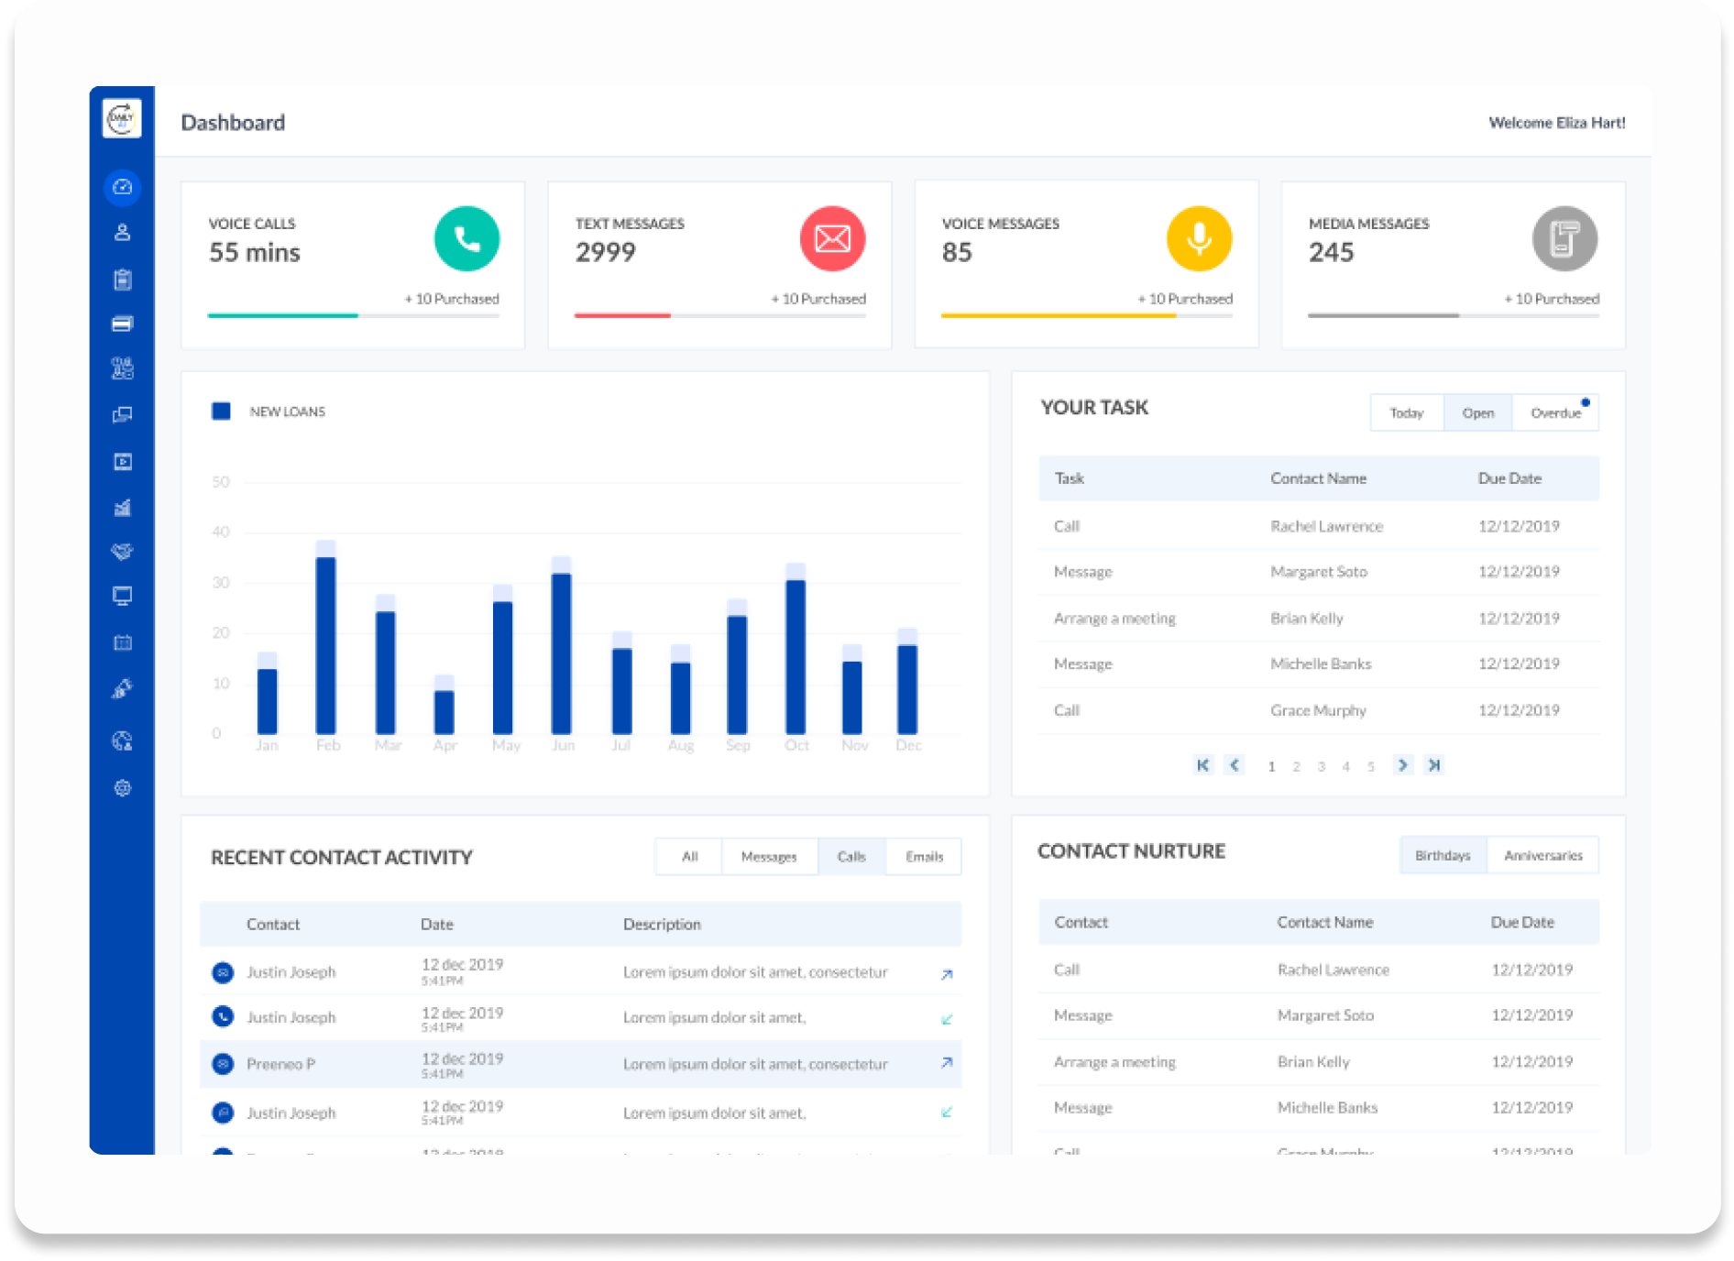Click 'Margaret Soto' in Contact Nurture table
Viewport: 1734px width, 1261px height.
tap(1325, 1015)
